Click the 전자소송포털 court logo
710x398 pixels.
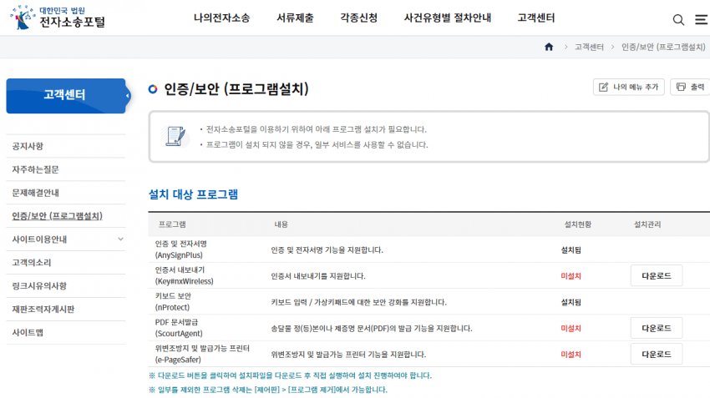pyautogui.click(x=58, y=18)
